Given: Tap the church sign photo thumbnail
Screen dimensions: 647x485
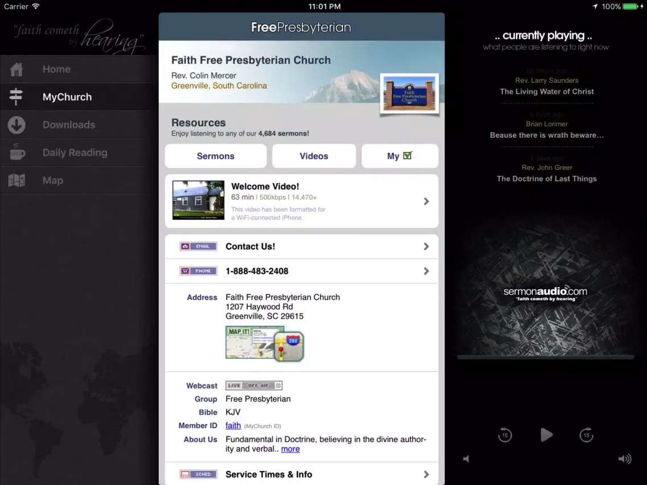Looking at the screenshot, I should (x=410, y=94).
